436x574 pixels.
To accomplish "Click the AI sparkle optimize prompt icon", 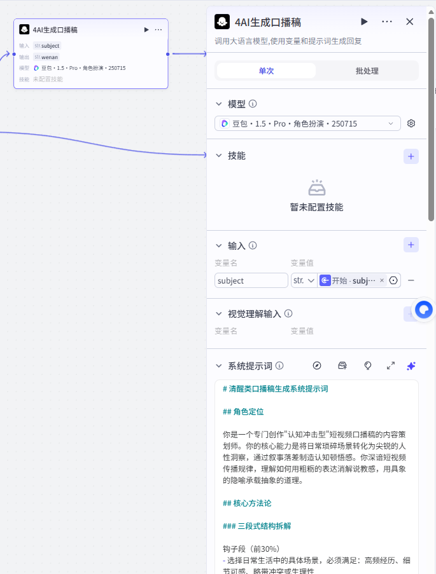I will point(411,366).
